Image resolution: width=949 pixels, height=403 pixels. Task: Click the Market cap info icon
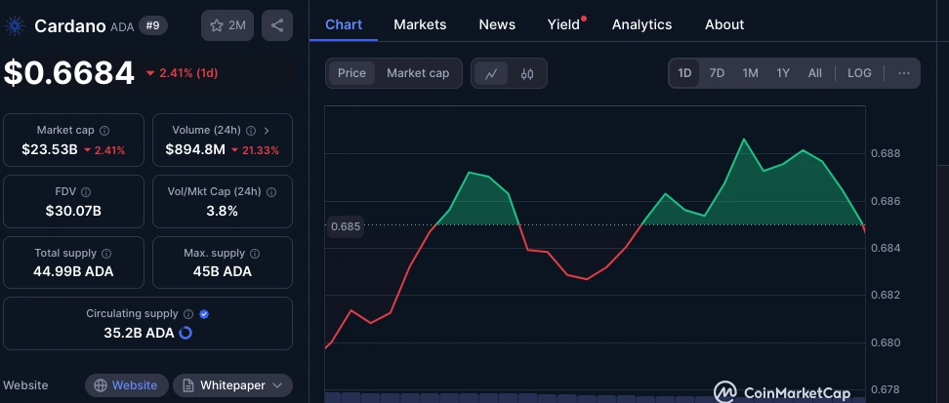[x=104, y=130]
